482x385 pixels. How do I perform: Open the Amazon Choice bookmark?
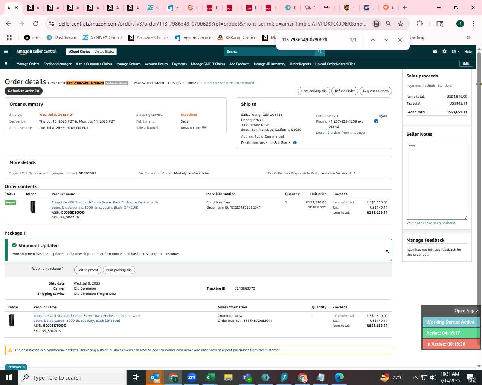click(x=148, y=38)
